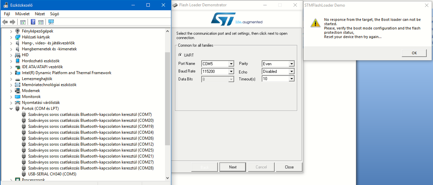Click the Next button in Flash Loader
The width and height of the screenshot is (433, 185).
click(233, 167)
